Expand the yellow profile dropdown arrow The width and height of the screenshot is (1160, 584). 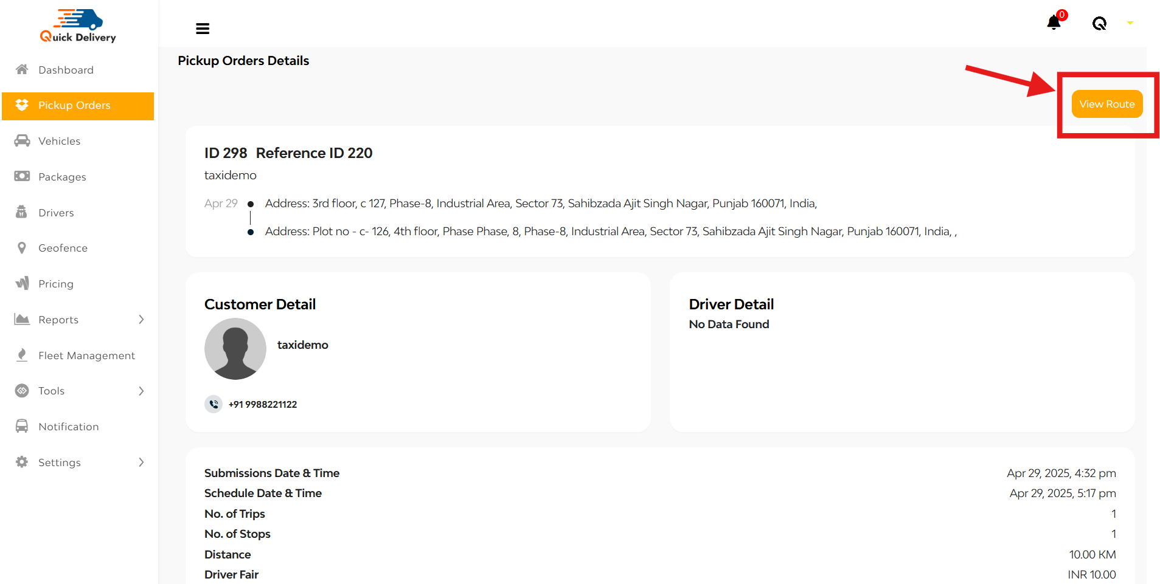tap(1130, 23)
